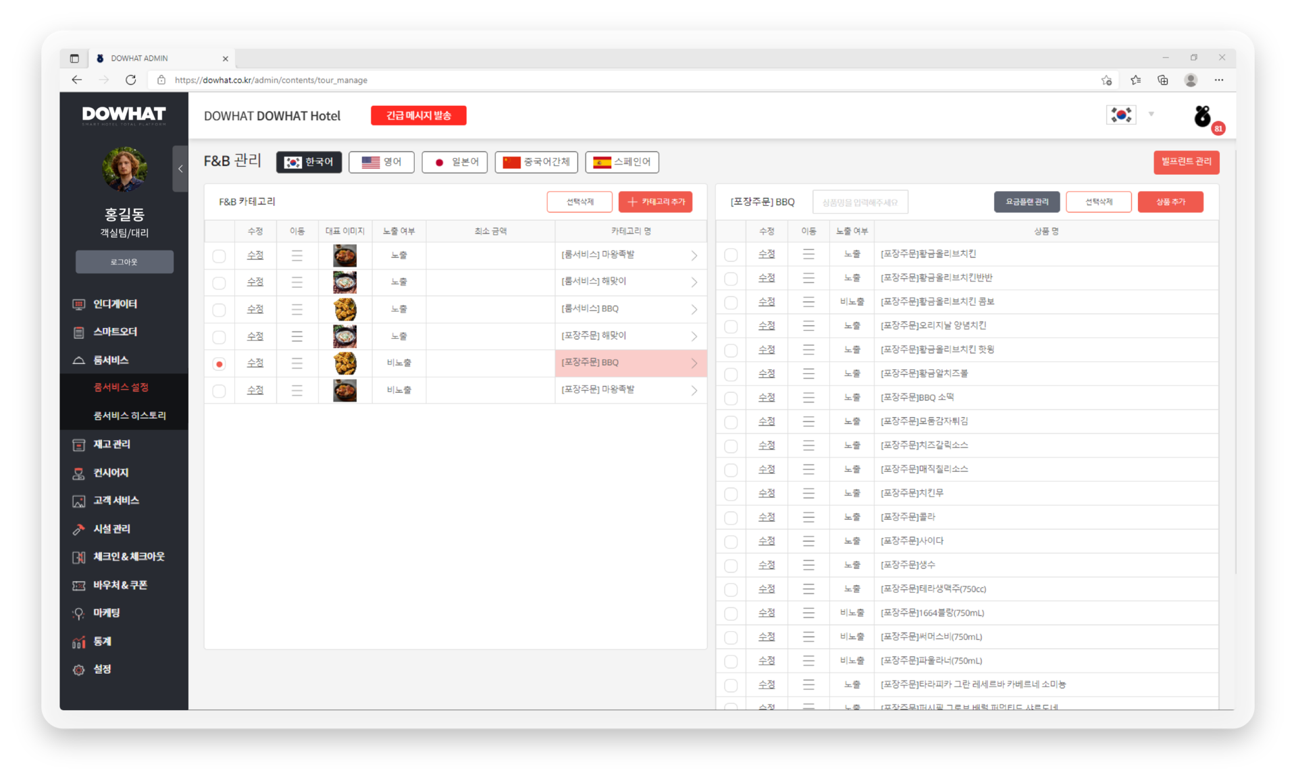Click the notification bear icon with badge 81

1203,117
